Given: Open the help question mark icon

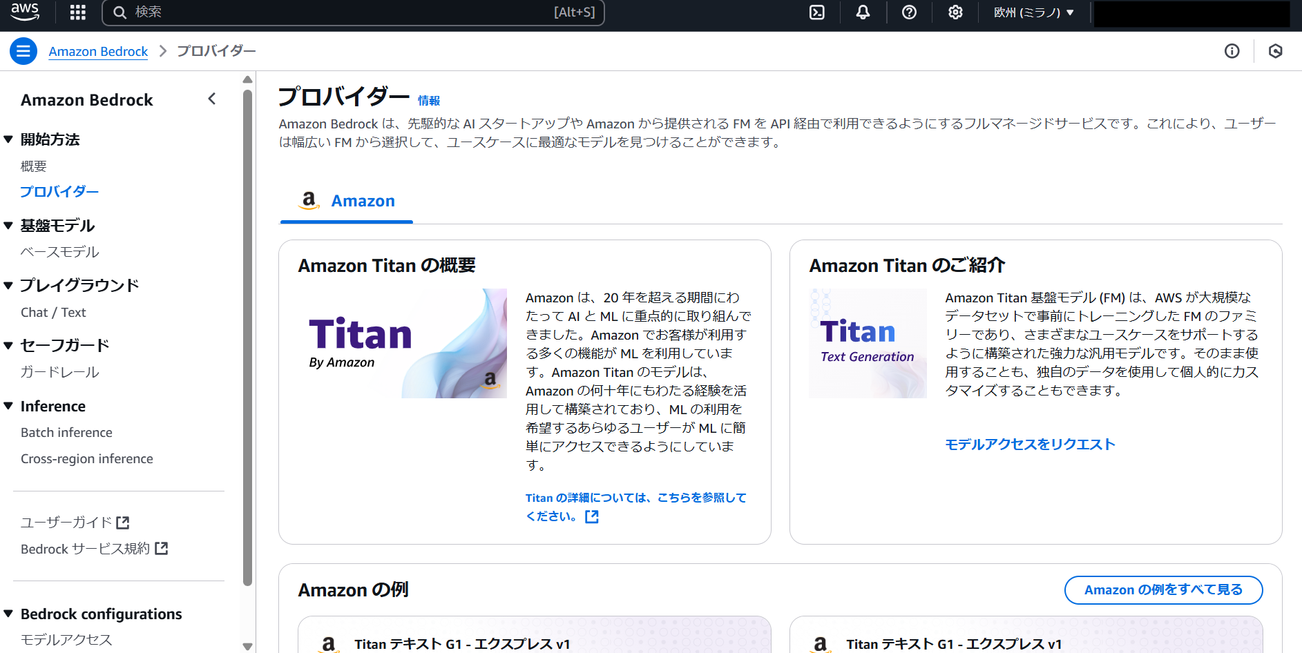Looking at the screenshot, I should 909,12.
